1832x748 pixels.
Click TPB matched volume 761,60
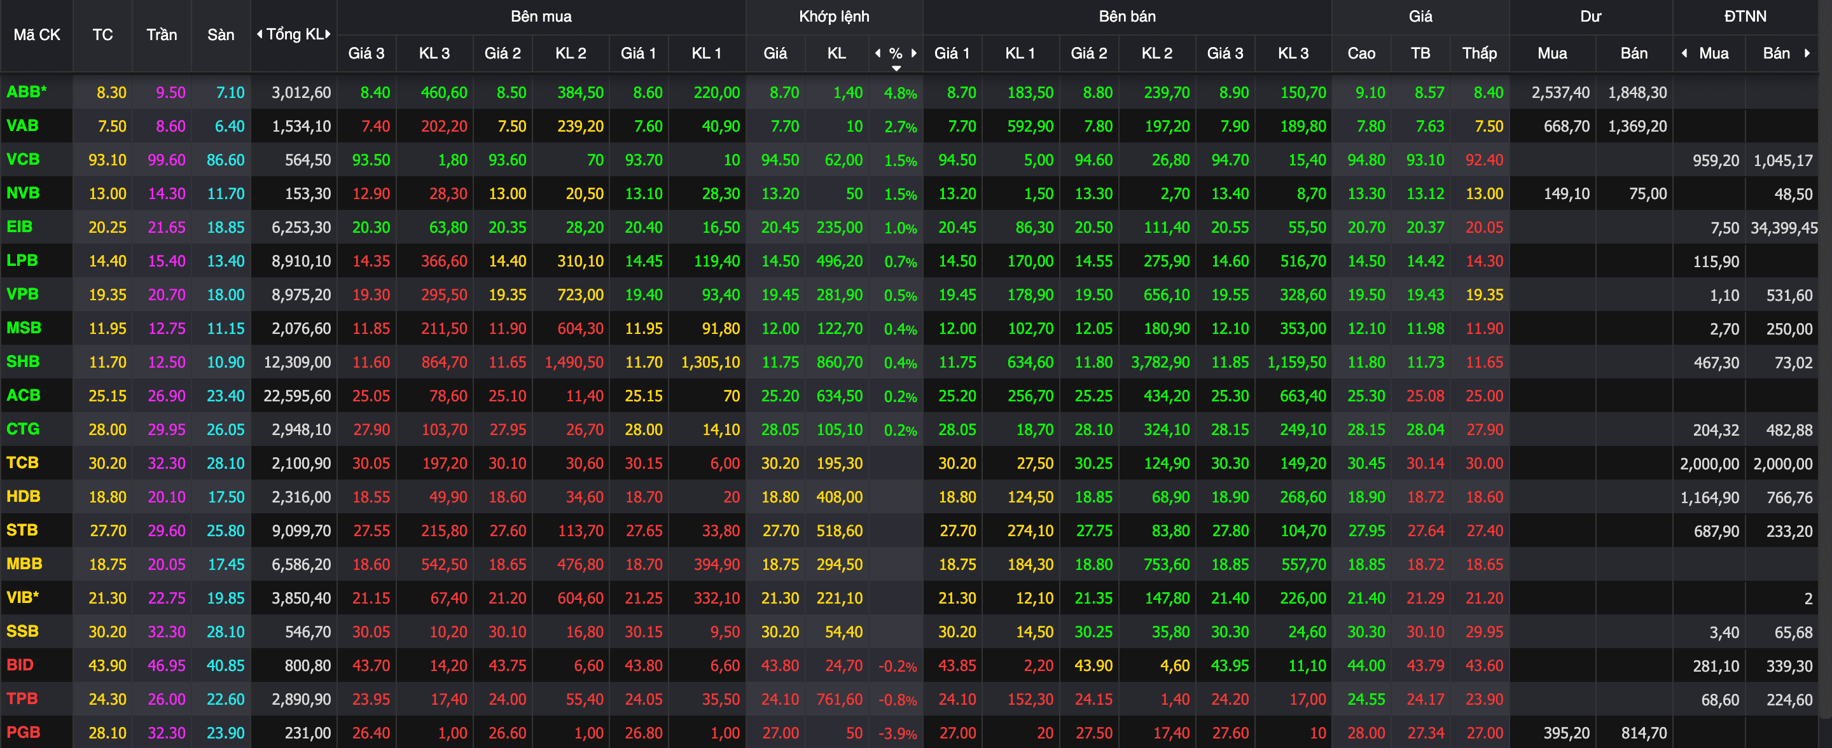(840, 700)
